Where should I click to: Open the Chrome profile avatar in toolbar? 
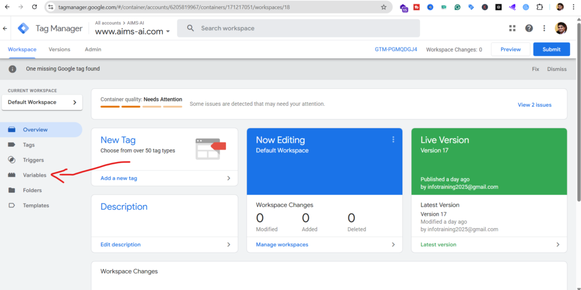click(560, 7)
